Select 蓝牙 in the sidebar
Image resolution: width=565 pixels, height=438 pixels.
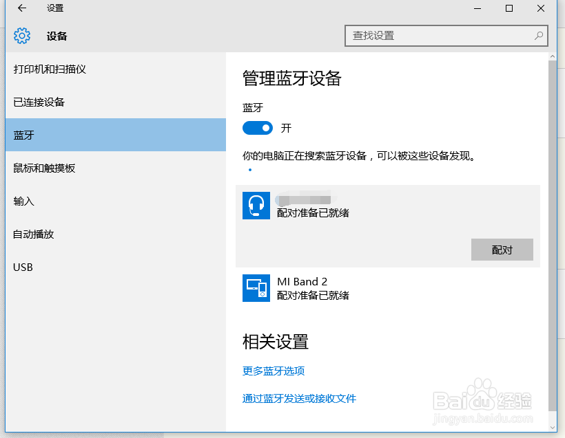pyautogui.click(x=24, y=135)
